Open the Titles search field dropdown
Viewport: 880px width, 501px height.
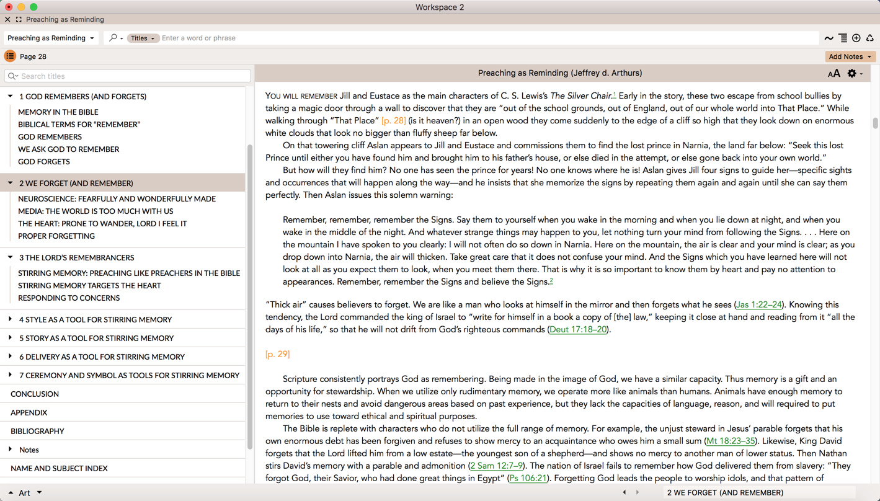point(143,38)
